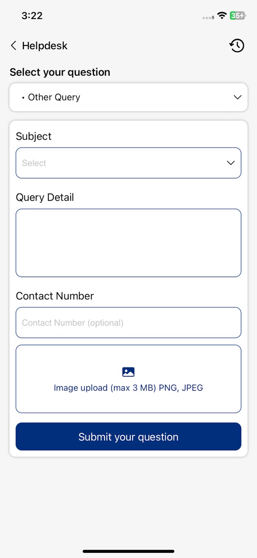Screen dimensions: 257x558
Task: Submit your question button
Action: pyautogui.click(x=128, y=436)
